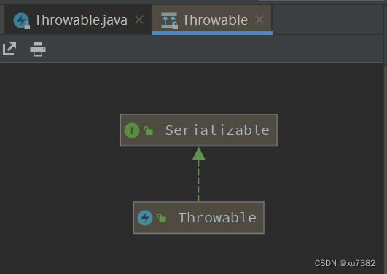Select the Throwable diagram tab
This screenshot has height=274, width=387.
click(x=212, y=20)
